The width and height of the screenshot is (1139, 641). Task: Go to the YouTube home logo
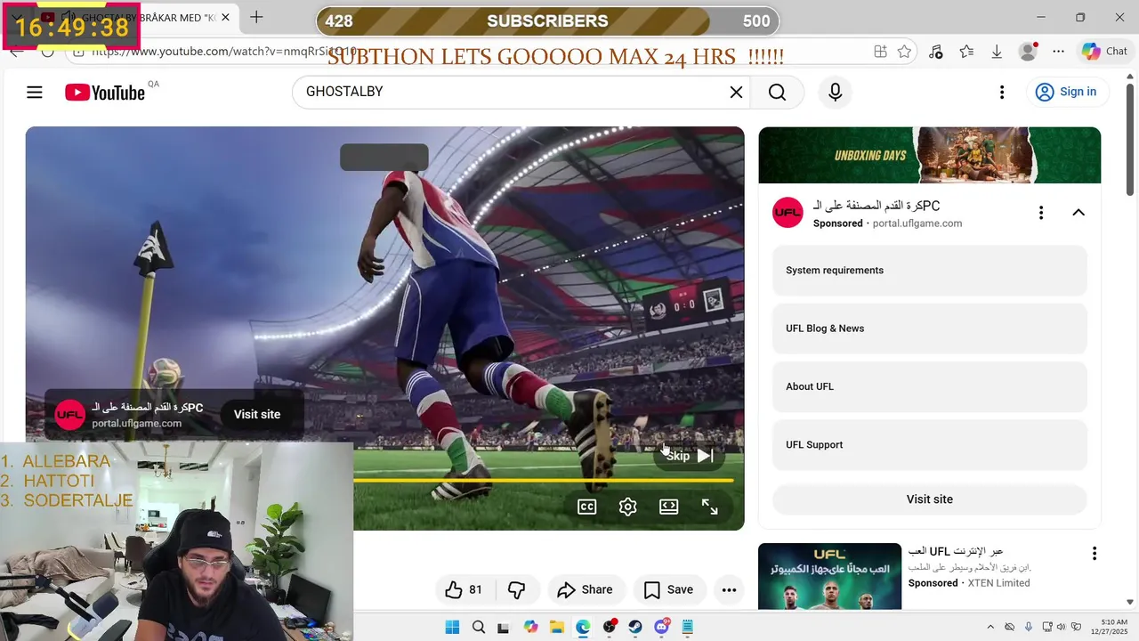[105, 93]
